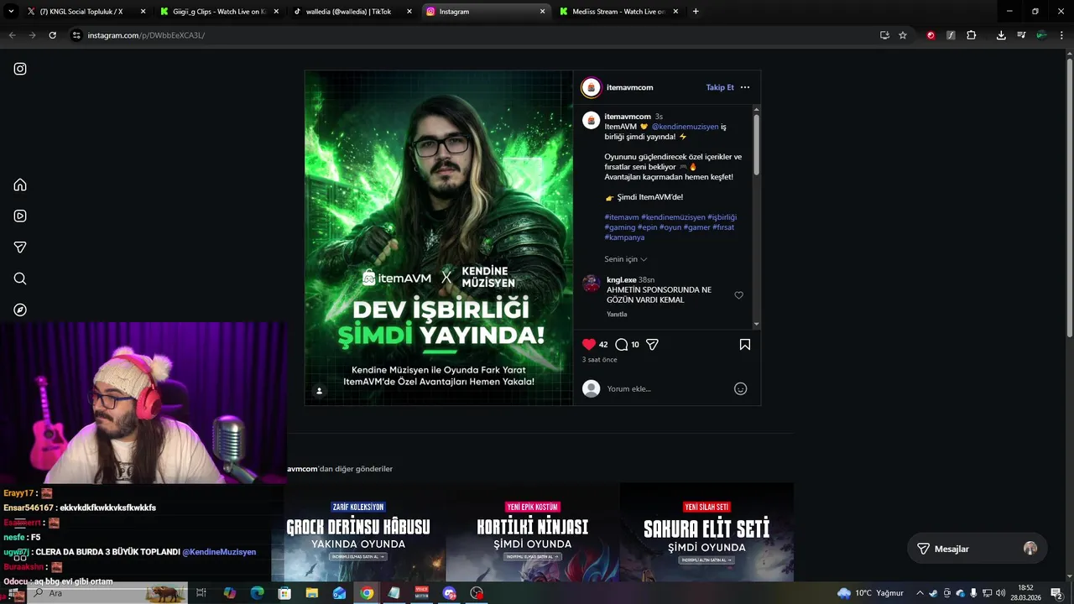Viewport: 1074px width, 604px height.
Task: Open the Mesajlar floating messages button
Action: (977, 549)
